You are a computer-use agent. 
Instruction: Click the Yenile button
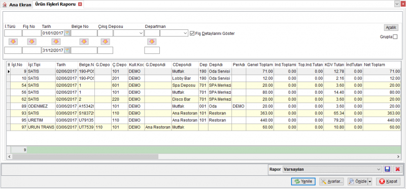tap(303, 181)
